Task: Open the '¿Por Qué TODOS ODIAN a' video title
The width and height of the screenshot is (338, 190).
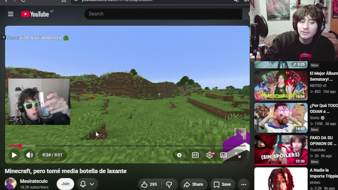Action: (324, 108)
